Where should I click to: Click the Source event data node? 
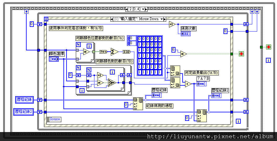[54, 119]
